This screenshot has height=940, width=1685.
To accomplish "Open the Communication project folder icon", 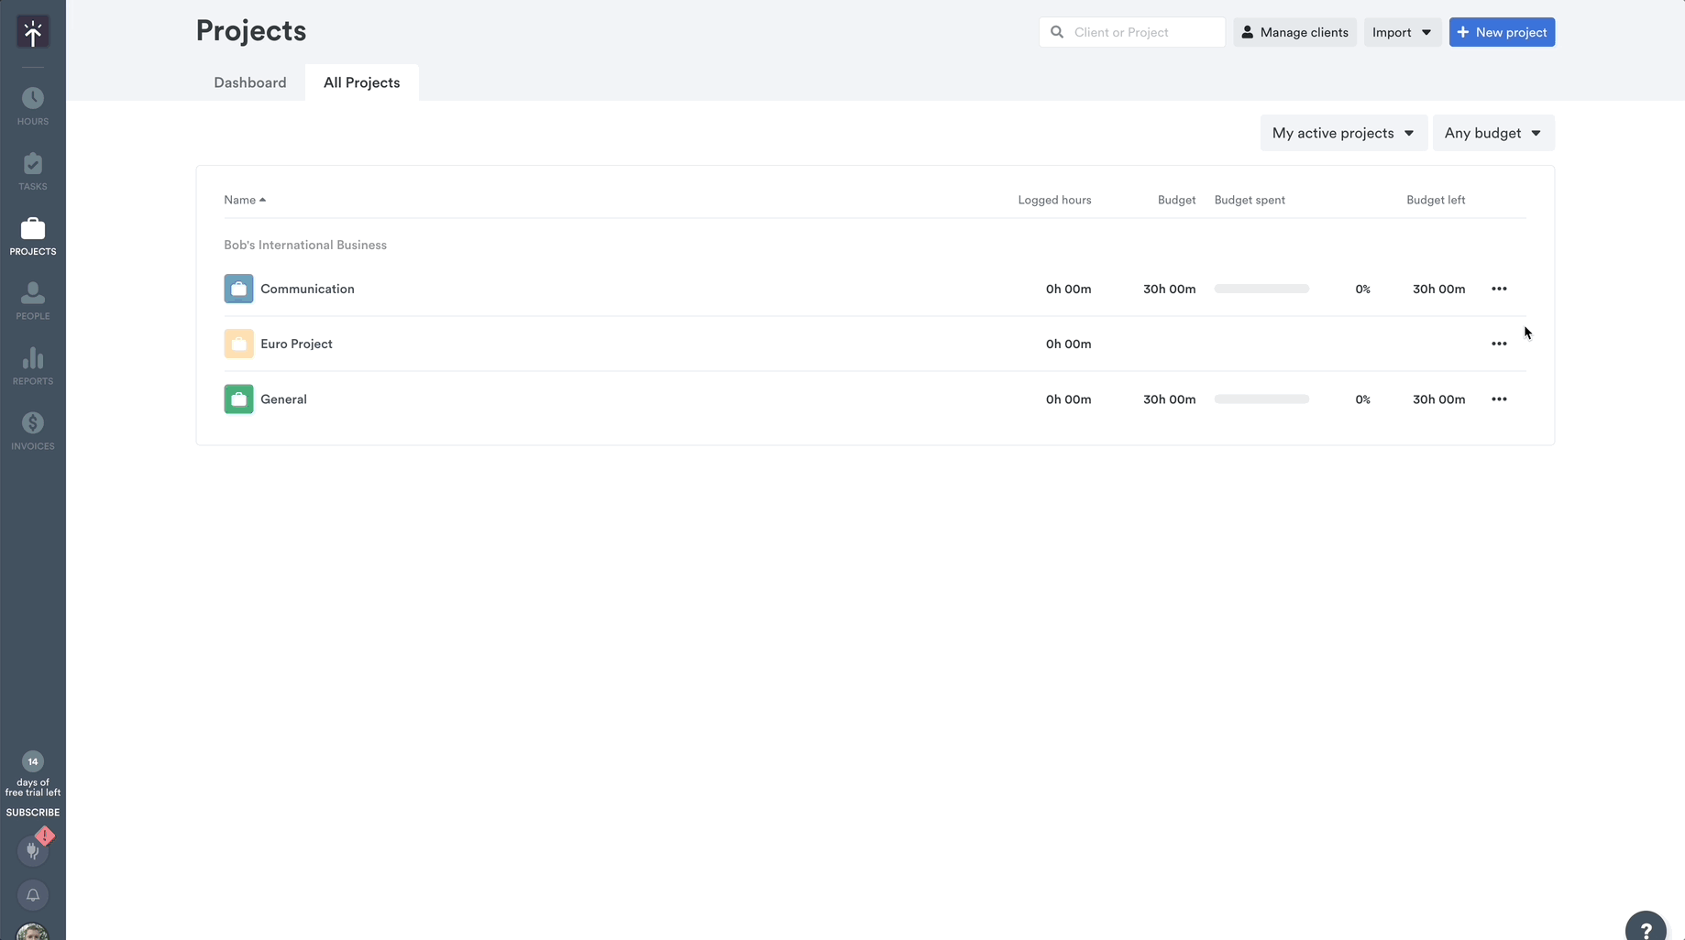I will 237,288.
